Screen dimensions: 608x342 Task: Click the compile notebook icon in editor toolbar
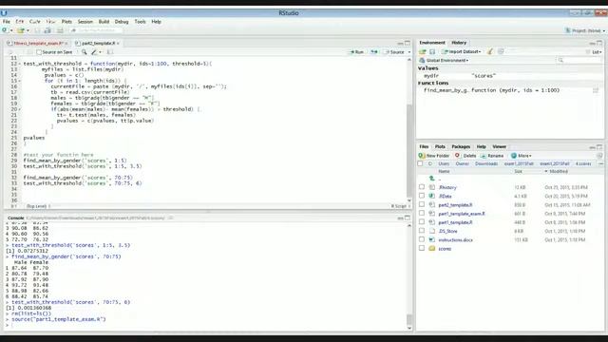click(x=110, y=52)
